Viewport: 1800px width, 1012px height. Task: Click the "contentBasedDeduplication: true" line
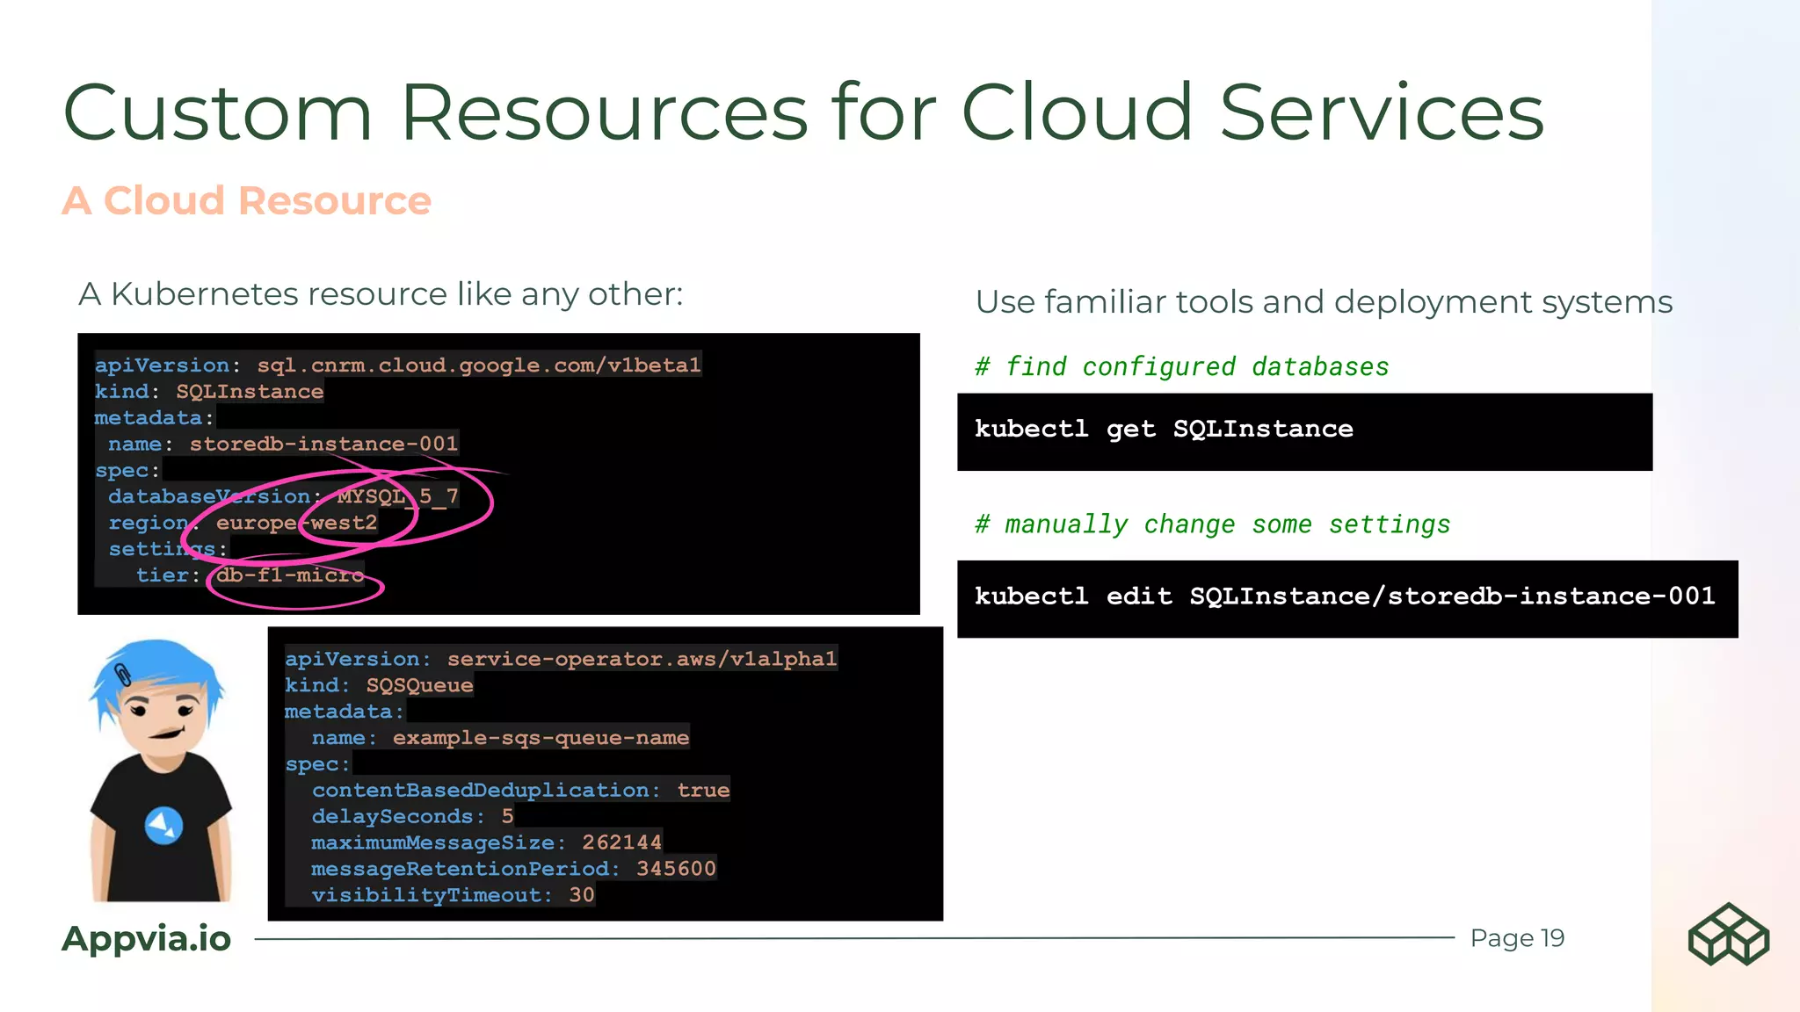click(x=520, y=790)
